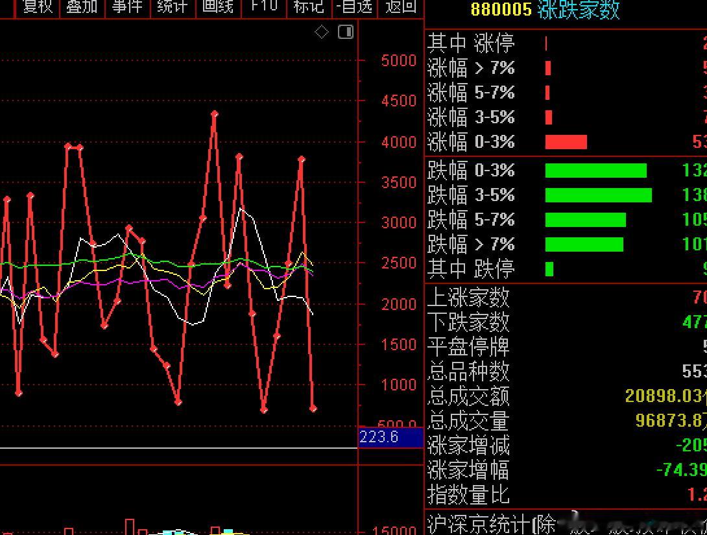The height and width of the screenshot is (535, 707).
Task: Click the -自选 watchlist button
Action: click(x=354, y=6)
